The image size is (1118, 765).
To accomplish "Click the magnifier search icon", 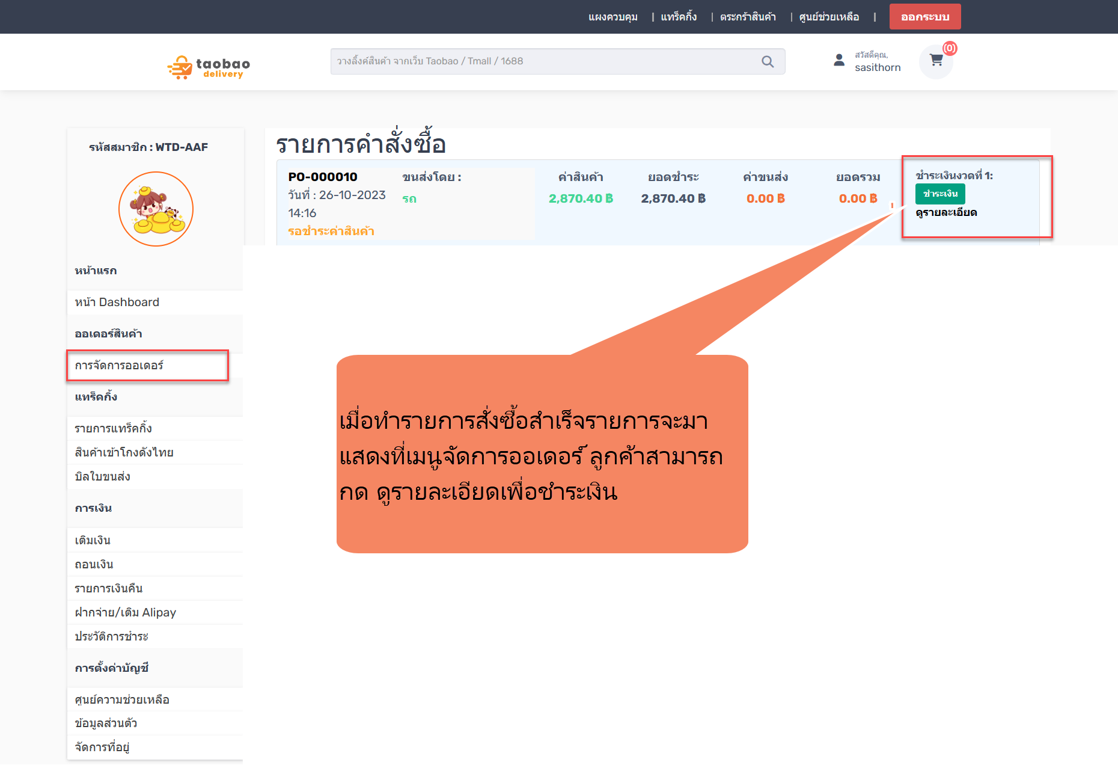I will (767, 61).
